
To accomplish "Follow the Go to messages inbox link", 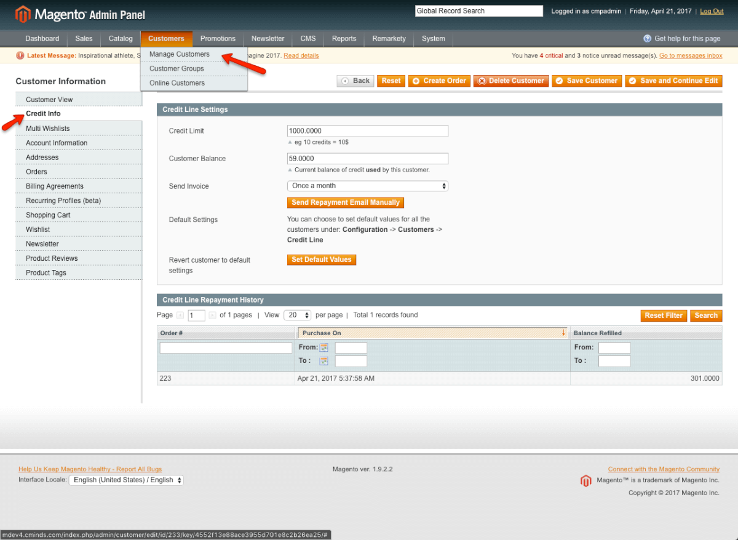I will click(x=691, y=56).
